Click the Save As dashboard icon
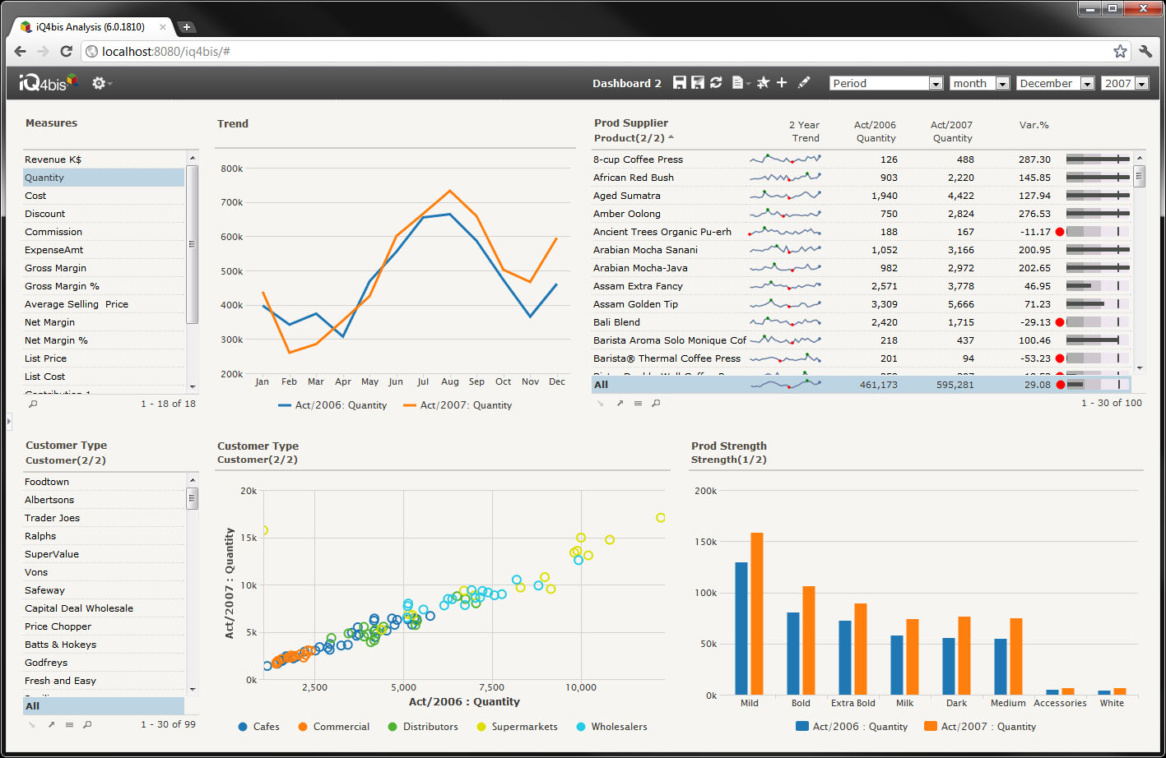This screenshot has width=1166, height=758. click(x=698, y=83)
